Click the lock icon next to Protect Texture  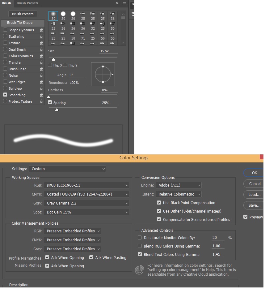click(x=42, y=101)
